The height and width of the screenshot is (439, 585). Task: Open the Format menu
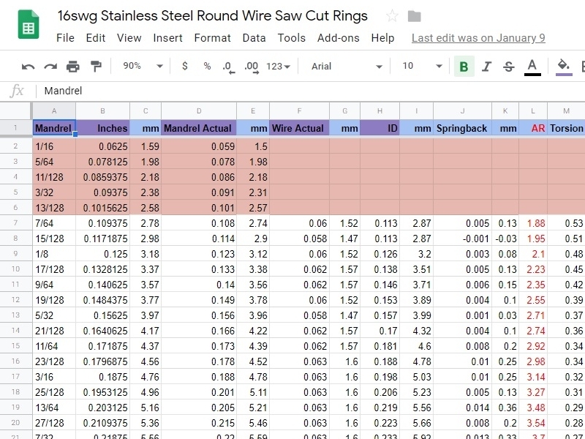coord(212,38)
